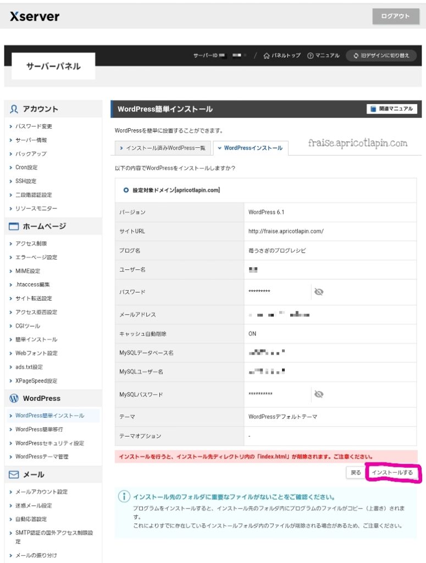Image resolution: width=426 pixels, height=563 pixels.
Task: Open the 関連マニュアル button
Action: point(391,108)
